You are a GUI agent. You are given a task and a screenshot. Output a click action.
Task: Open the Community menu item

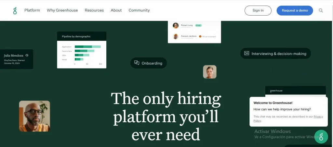click(139, 10)
